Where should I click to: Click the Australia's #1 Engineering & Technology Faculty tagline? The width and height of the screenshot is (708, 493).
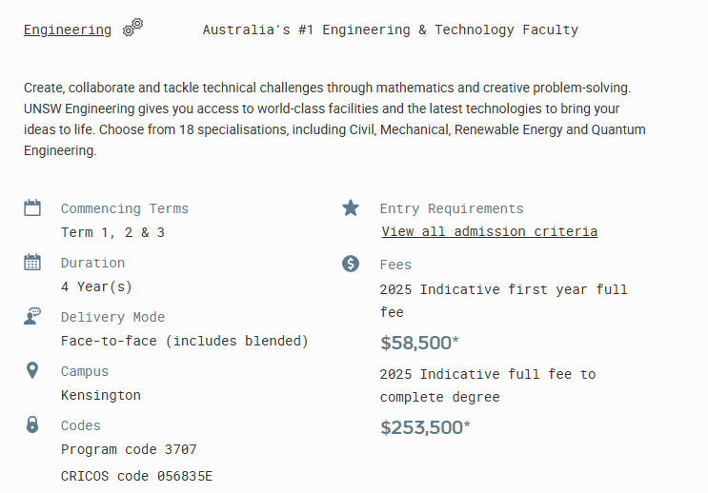[390, 30]
